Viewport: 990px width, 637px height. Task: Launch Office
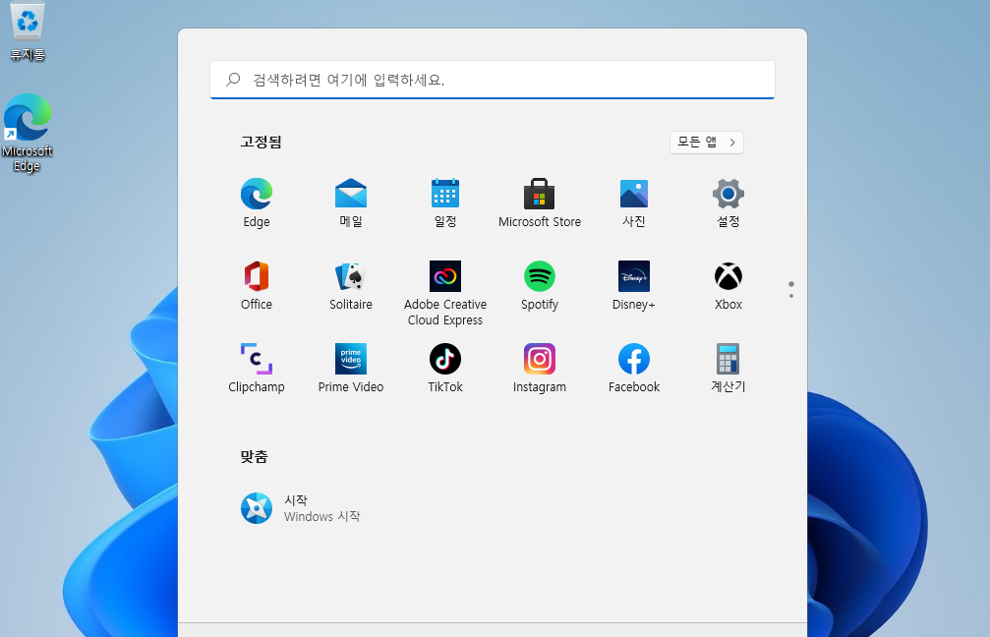pyautogui.click(x=257, y=285)
